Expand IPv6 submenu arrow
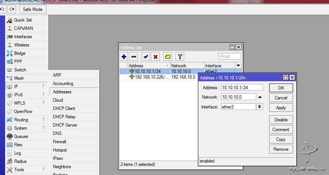The height and width of the screenshot is (175, 329). (44, 94)
